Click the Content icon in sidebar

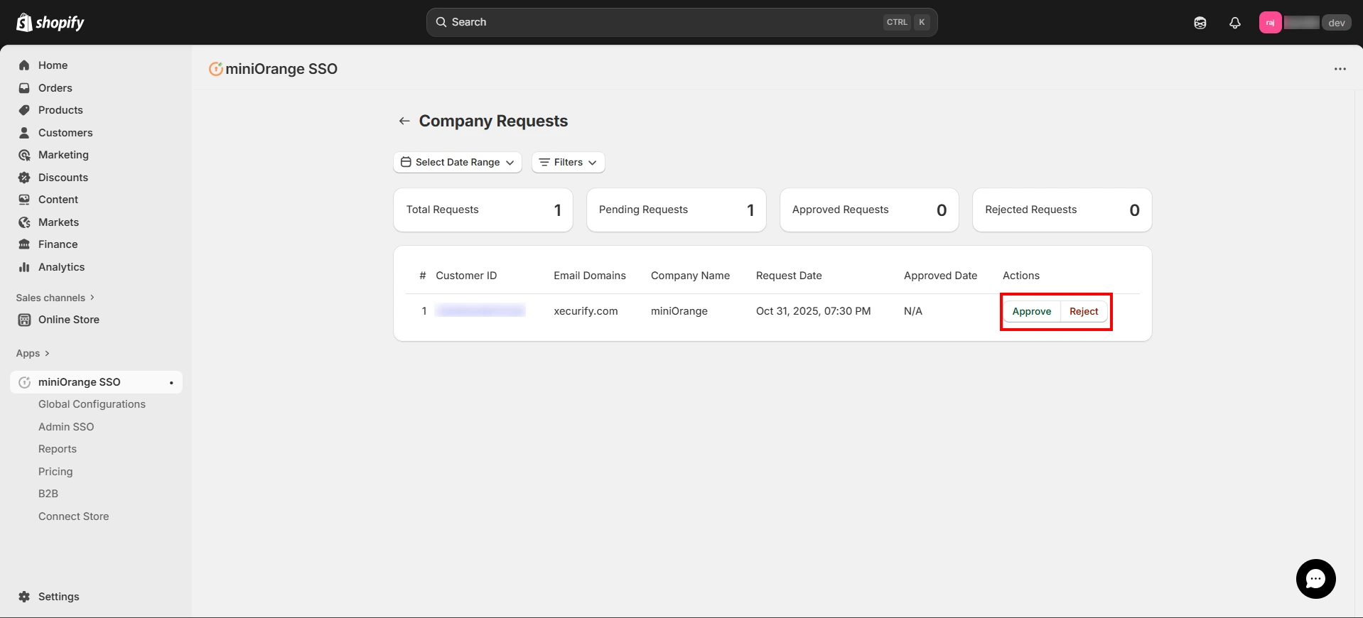pos(24,200)
